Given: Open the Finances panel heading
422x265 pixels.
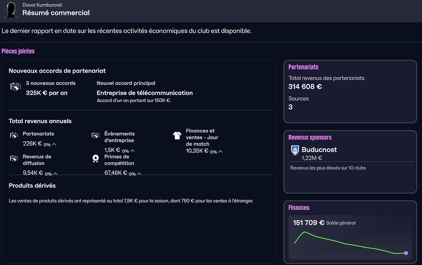Looking at the screenshot, I should (x=299, y=208).
